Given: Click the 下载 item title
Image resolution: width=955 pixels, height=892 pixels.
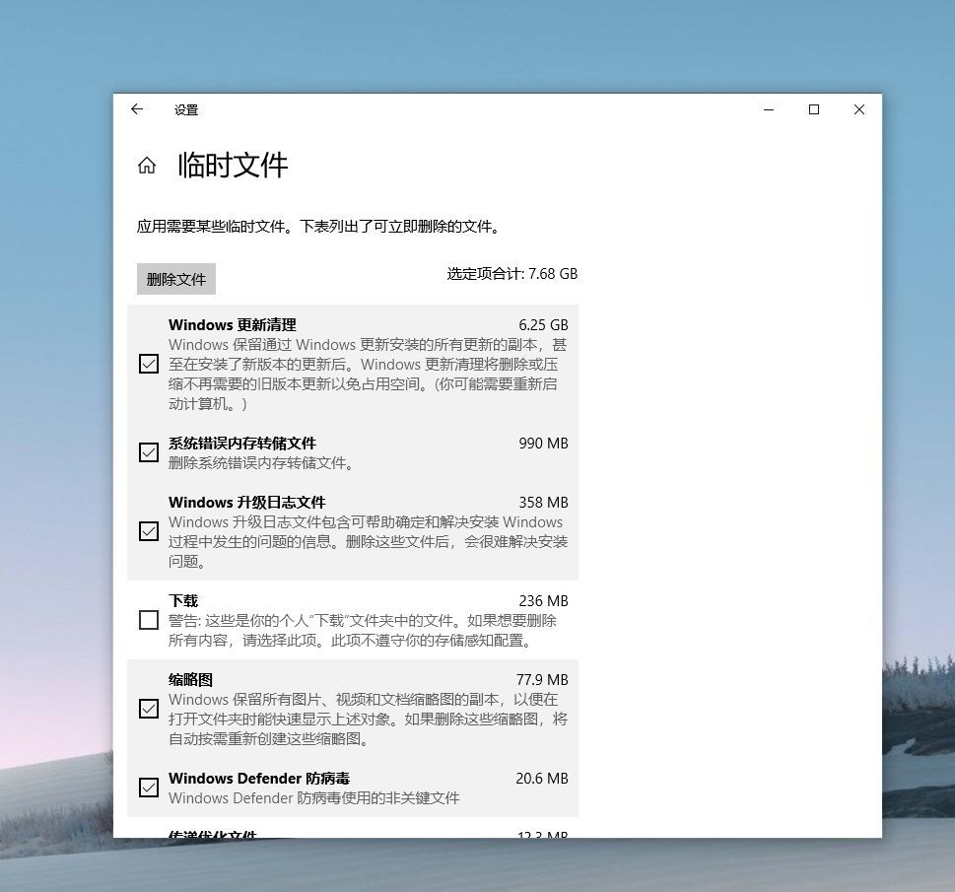Looking at the screenshot, I should [183, 601].
